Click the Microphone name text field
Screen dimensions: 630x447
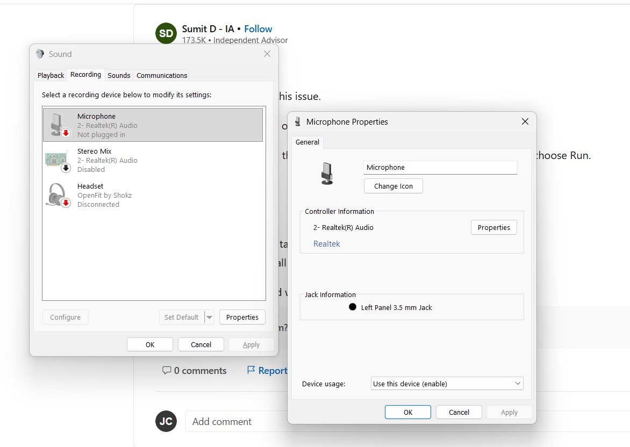click(x=440, y=168)
